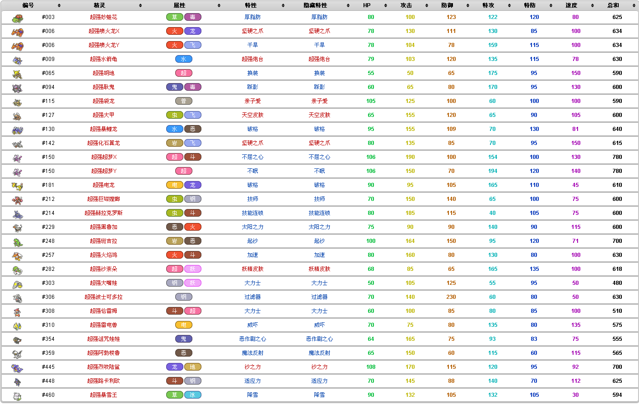Click the sprite icon of 超强妙蛙花
The image size is (639, 404).
[17, 18]
